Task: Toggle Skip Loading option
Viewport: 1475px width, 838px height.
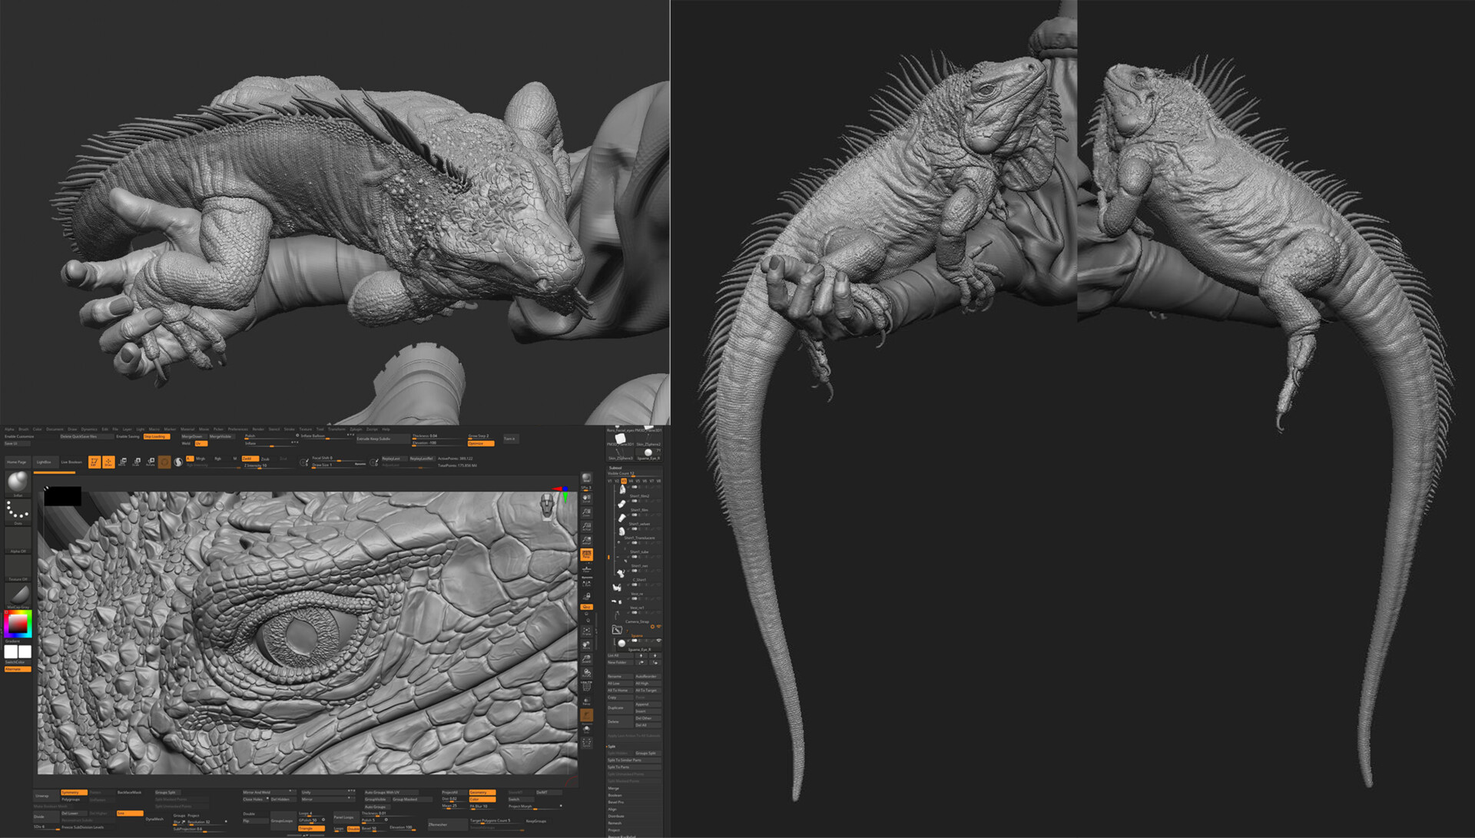Action: (x=156, y=436)
